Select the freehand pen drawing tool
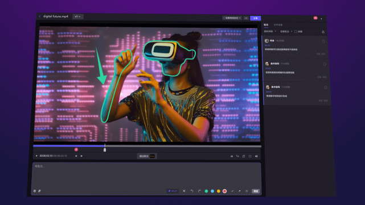Viewport: 365px width, 205px height. [232, 191]
